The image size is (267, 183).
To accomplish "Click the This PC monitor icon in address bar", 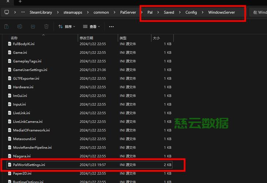I will 7,12.
